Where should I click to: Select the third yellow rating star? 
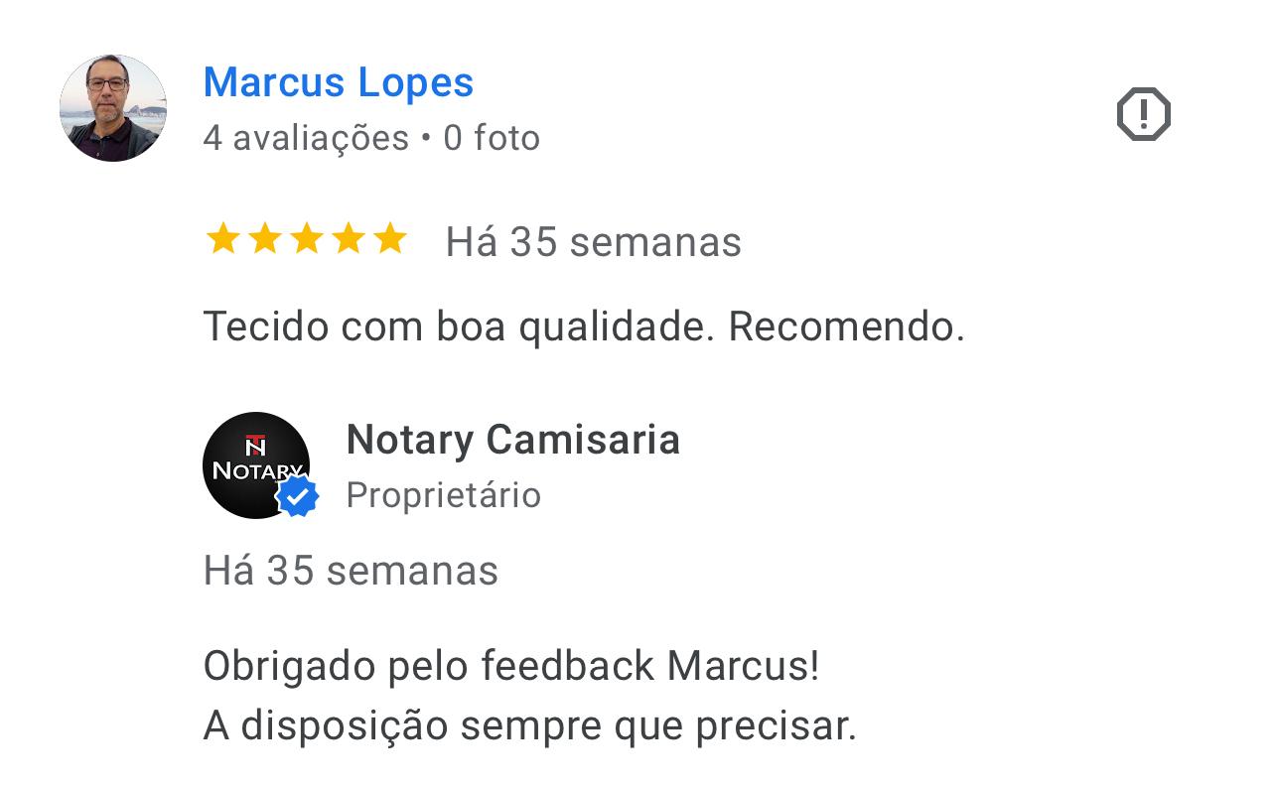tap(306, 239)
